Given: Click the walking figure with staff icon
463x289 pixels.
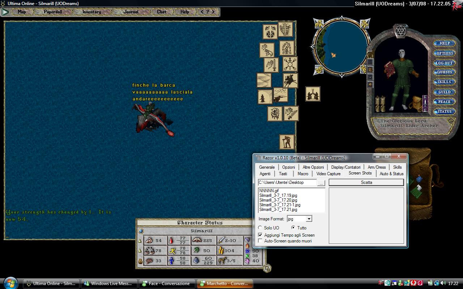Looking at the screenshot, I should [x=287, y=142].
